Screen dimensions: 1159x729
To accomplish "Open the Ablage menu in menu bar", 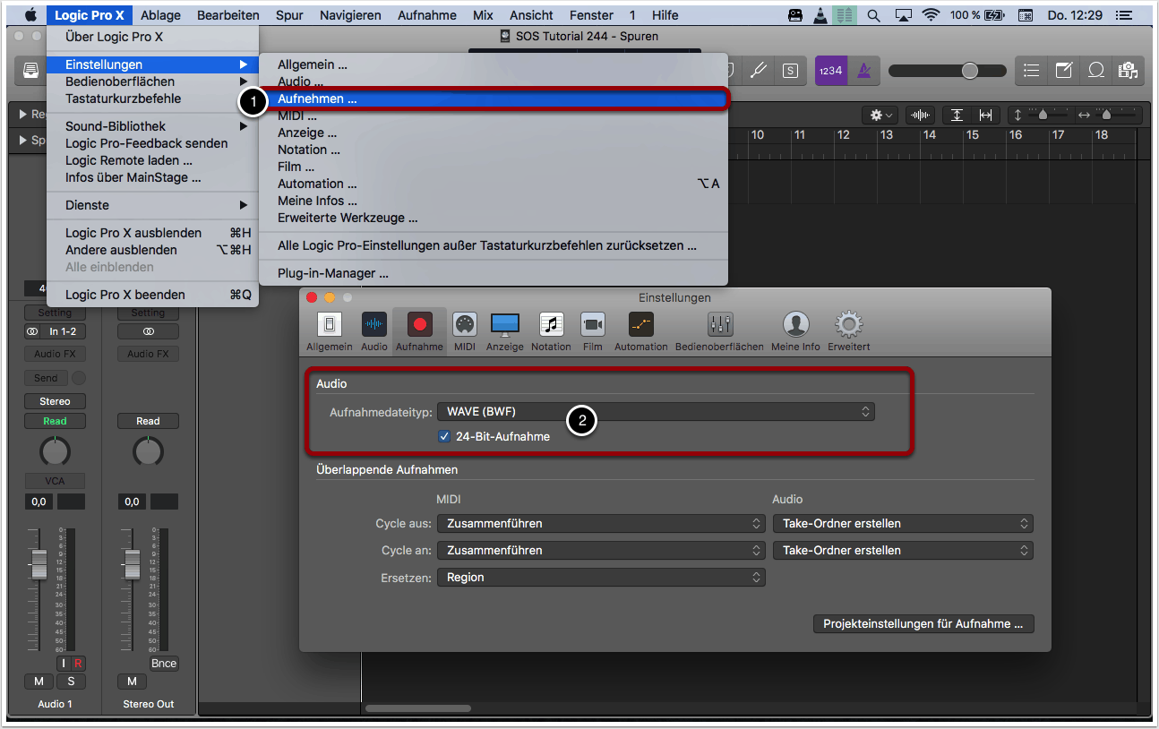I will tap(160, 15).
